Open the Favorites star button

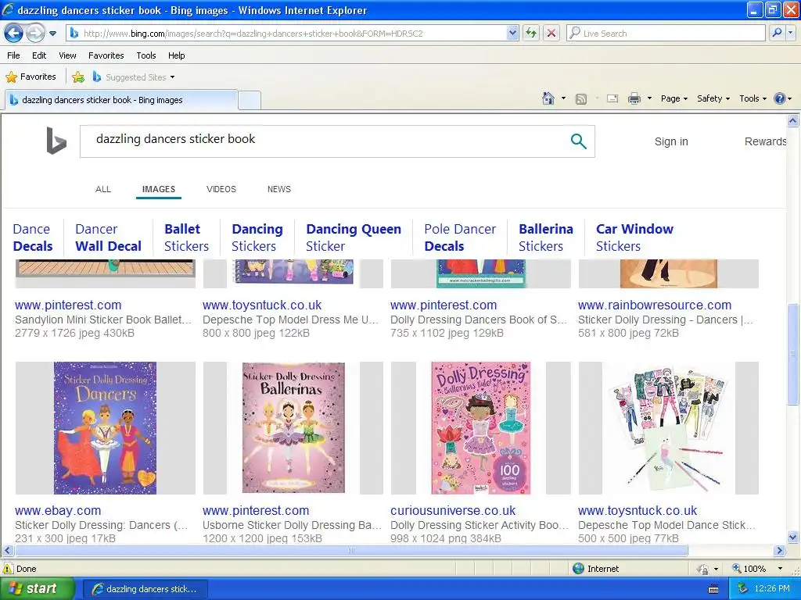[31, 77]
